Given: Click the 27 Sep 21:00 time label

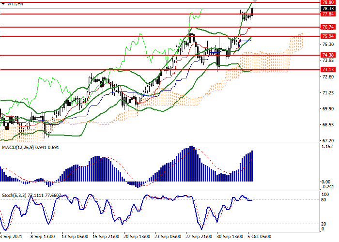Looking at the screenshot, I should (199, 237).
